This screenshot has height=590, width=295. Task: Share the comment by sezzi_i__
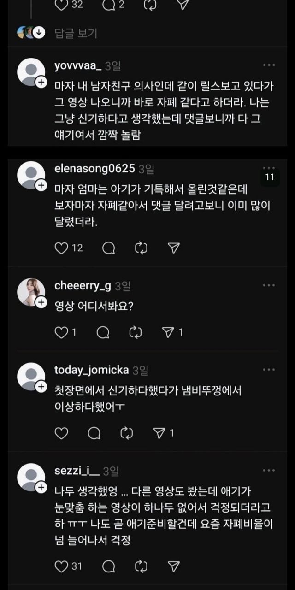tap(173, 566)
